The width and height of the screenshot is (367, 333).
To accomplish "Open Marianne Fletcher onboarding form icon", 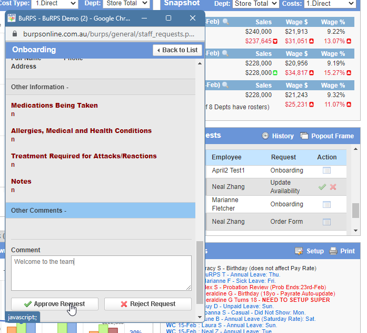I will point(326,204).
